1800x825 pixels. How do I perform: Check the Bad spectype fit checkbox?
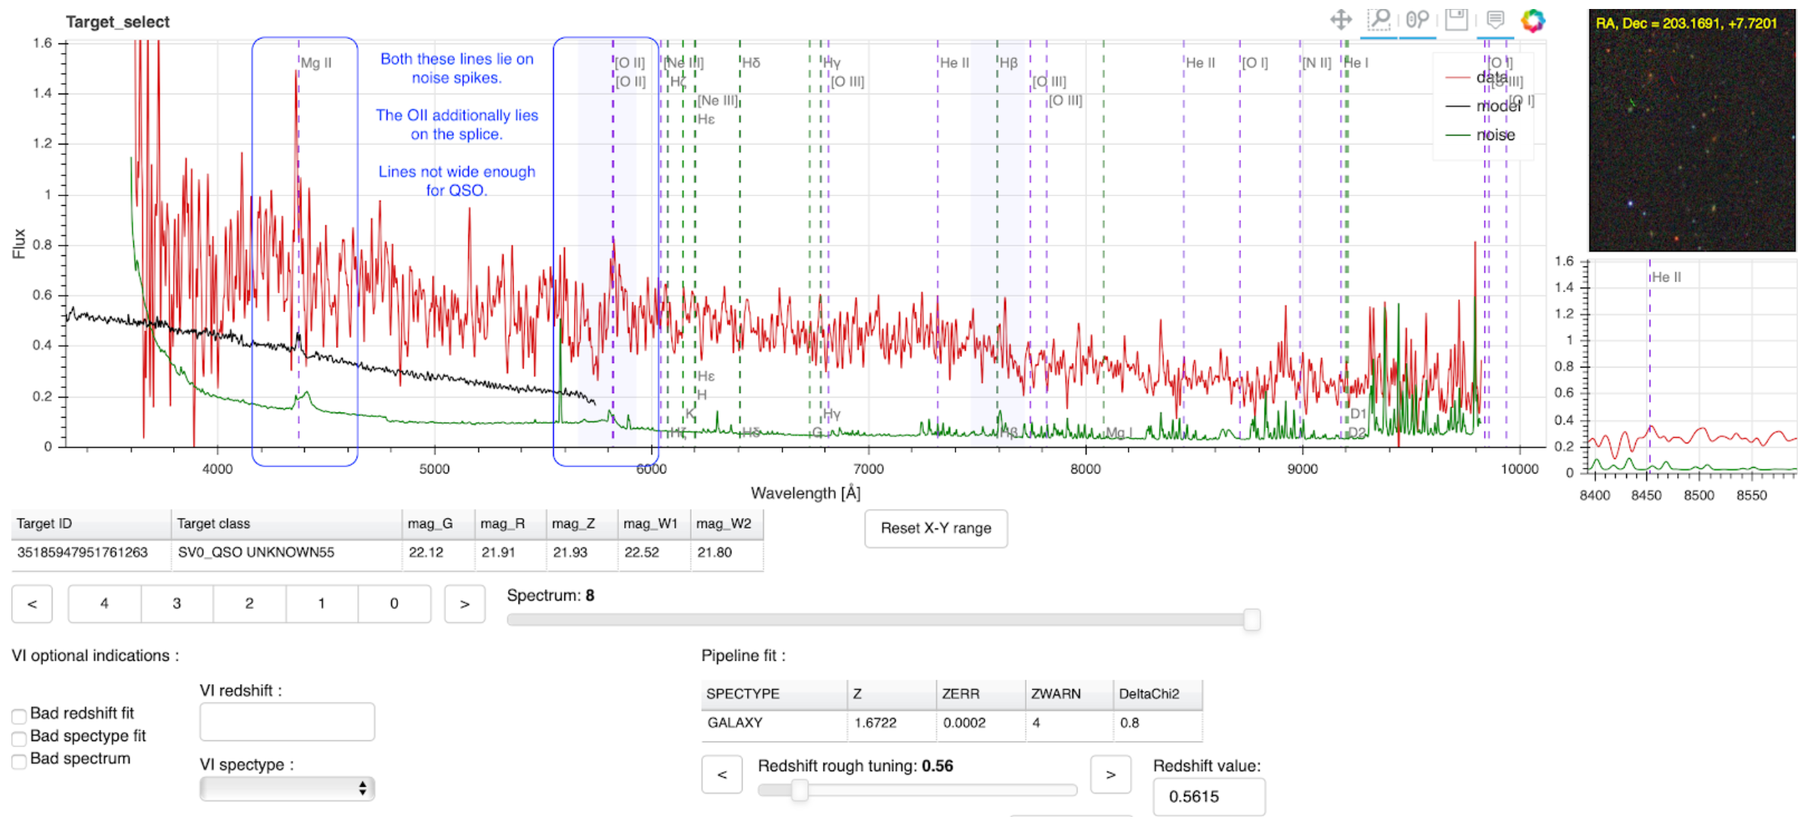(19, 739)
